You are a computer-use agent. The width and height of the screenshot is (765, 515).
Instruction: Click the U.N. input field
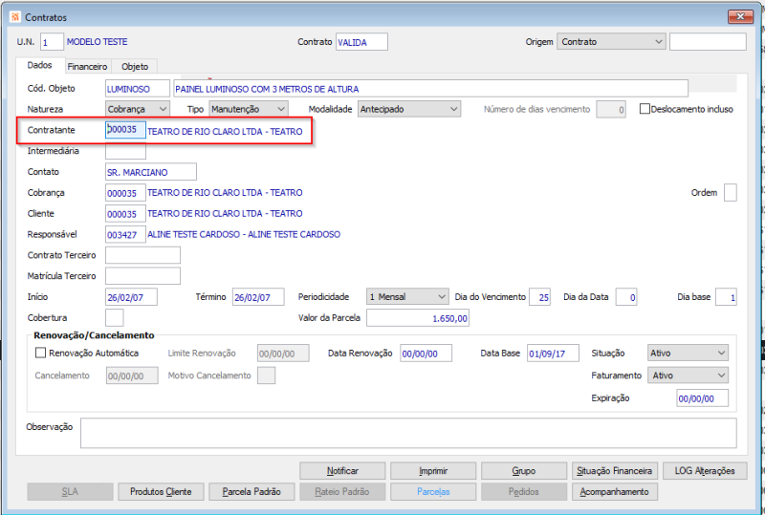tap(52, 42)
